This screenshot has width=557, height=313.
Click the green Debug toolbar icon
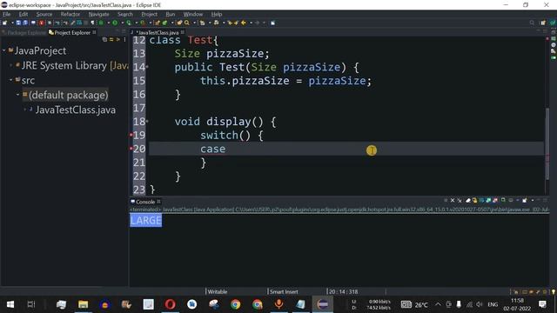tap(101, 23)
